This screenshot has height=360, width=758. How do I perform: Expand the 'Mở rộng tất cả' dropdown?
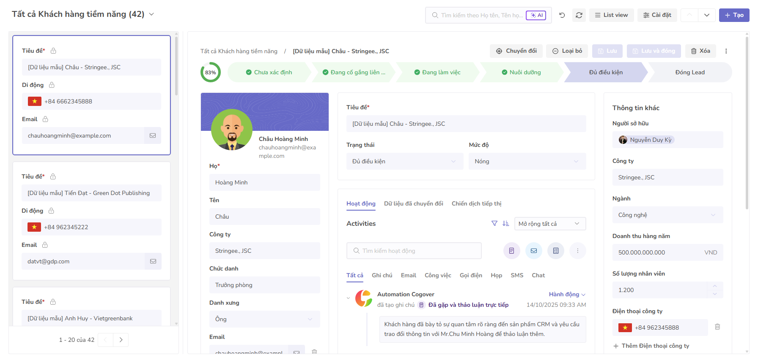549,224
